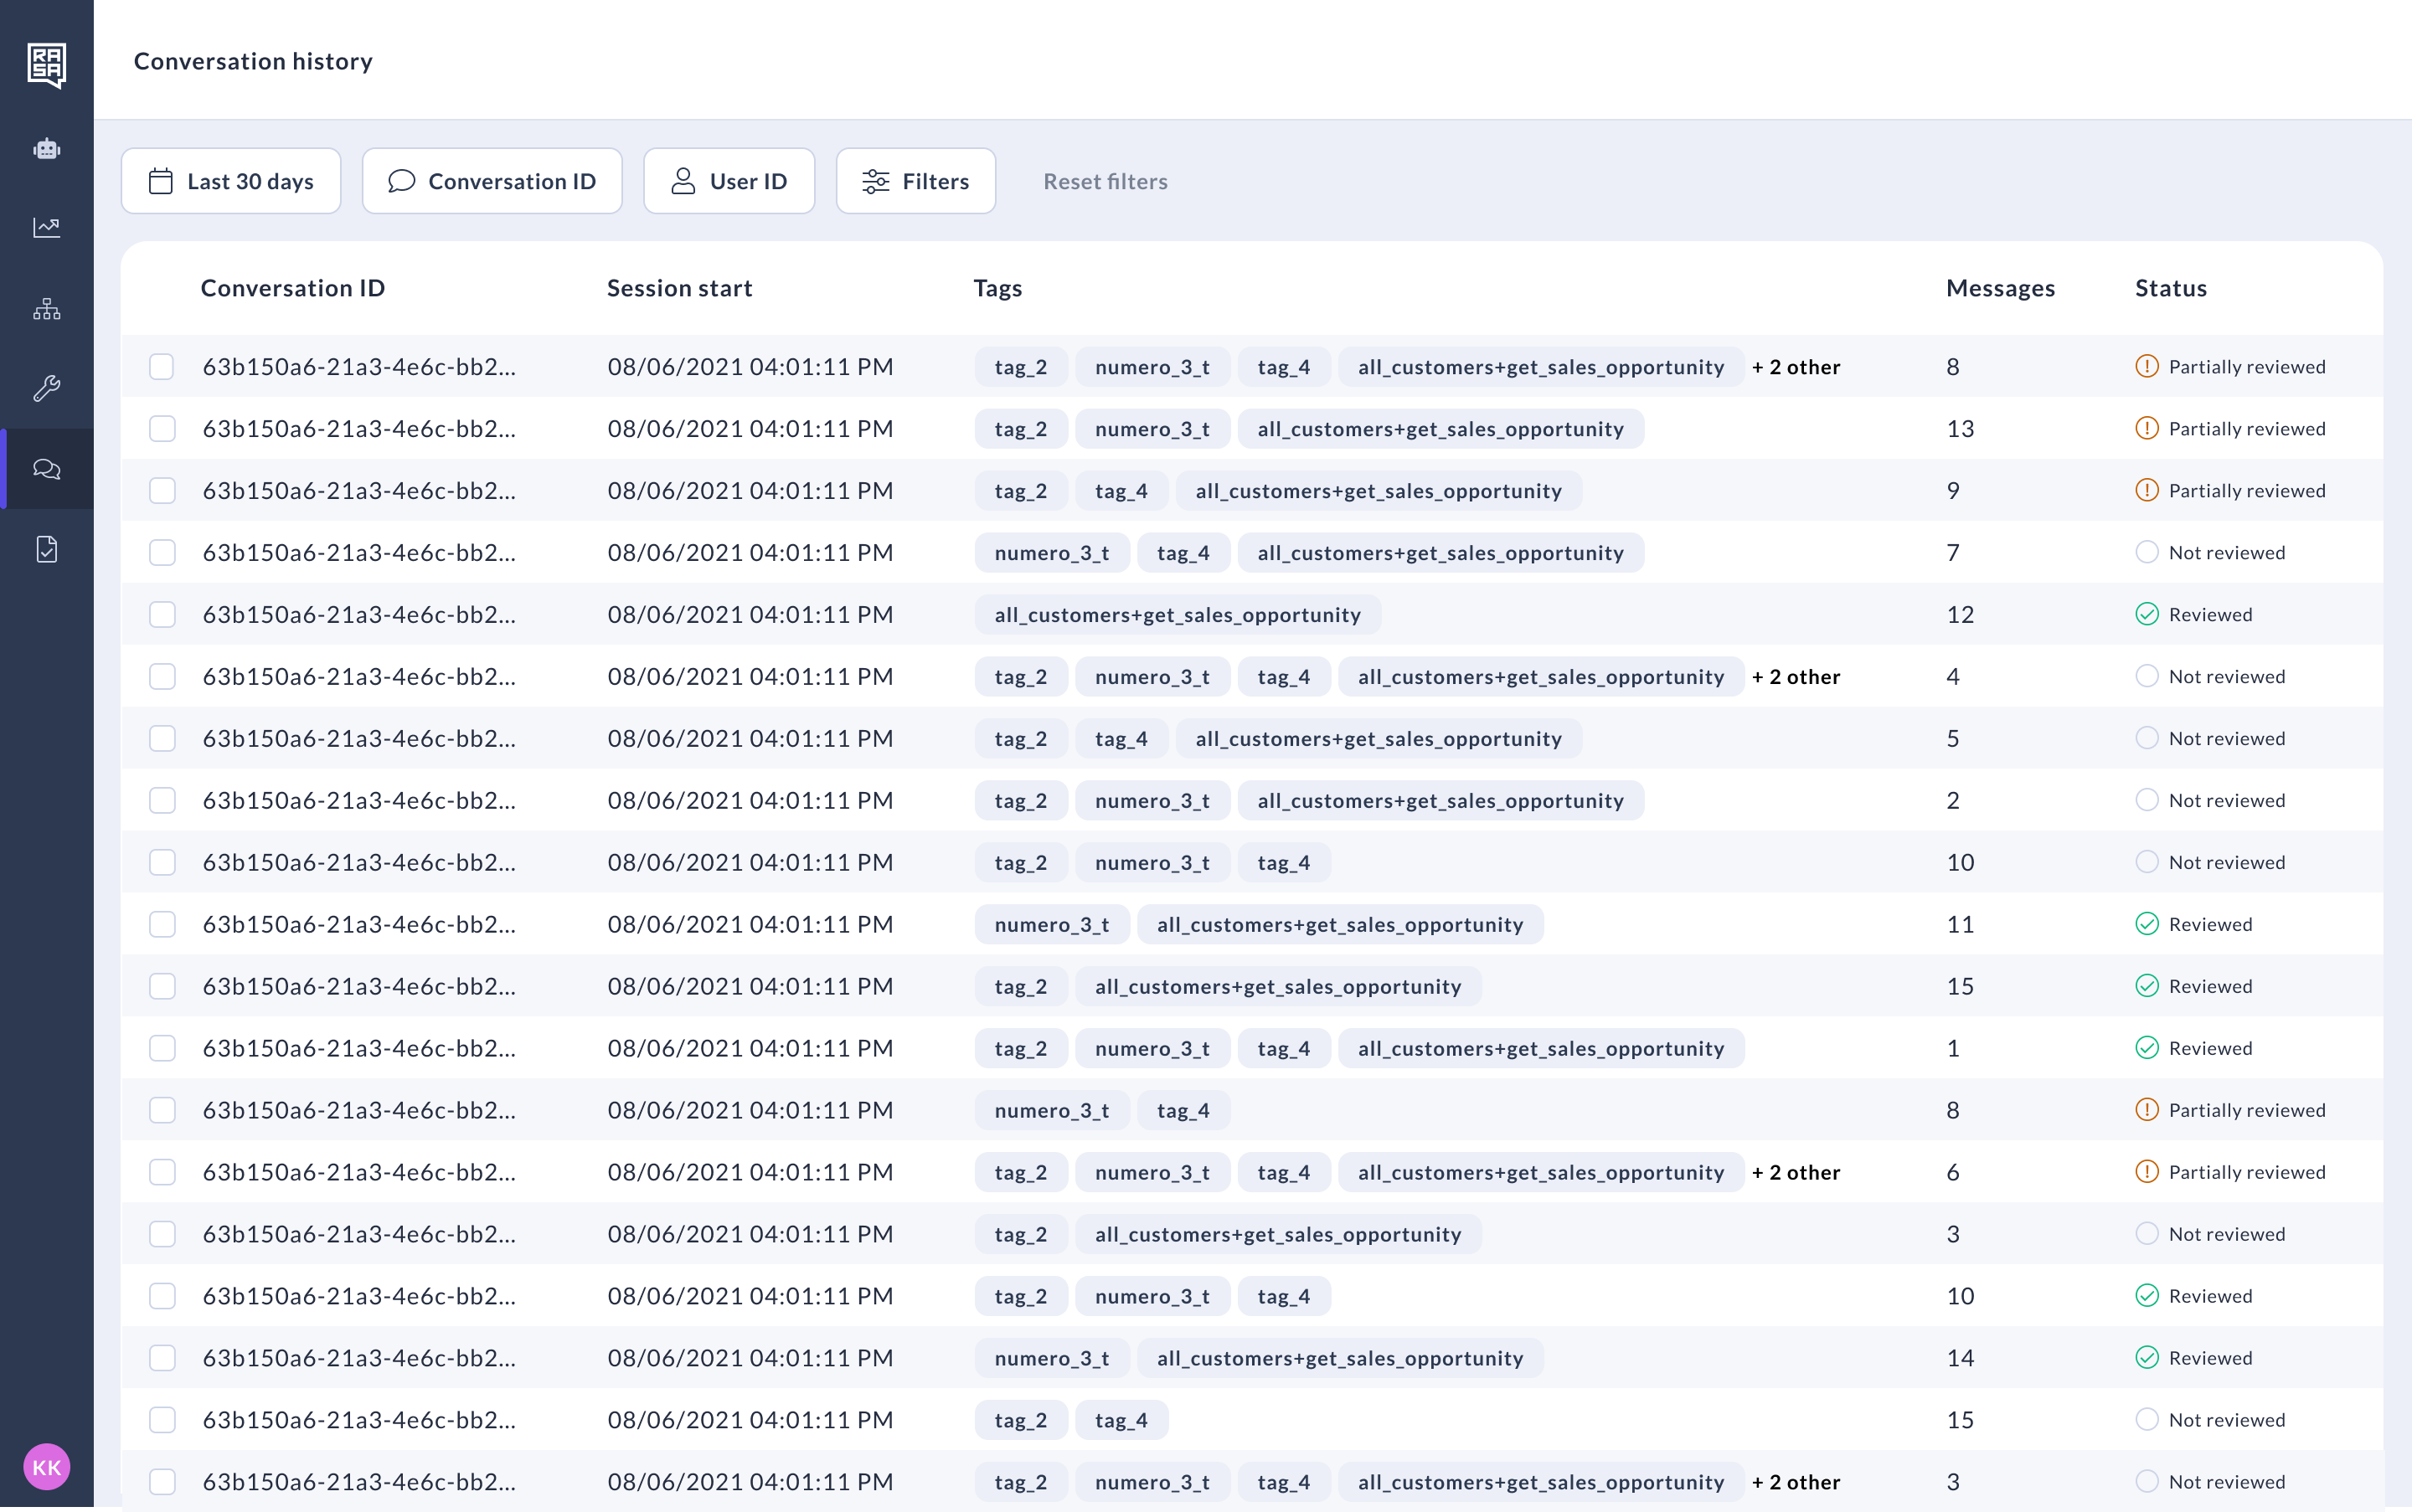Open the robot assistant sidebar icon
Viewport: 2412px width, 1512px height.
point(46,149)
